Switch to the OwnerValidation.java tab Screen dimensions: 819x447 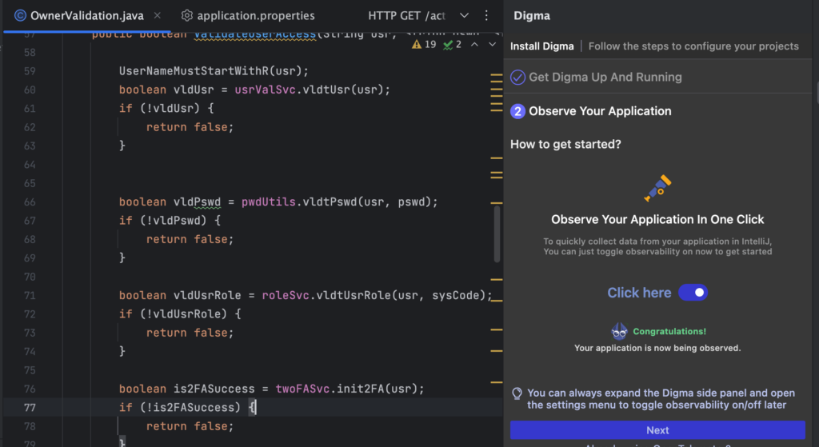click(86, 16)
